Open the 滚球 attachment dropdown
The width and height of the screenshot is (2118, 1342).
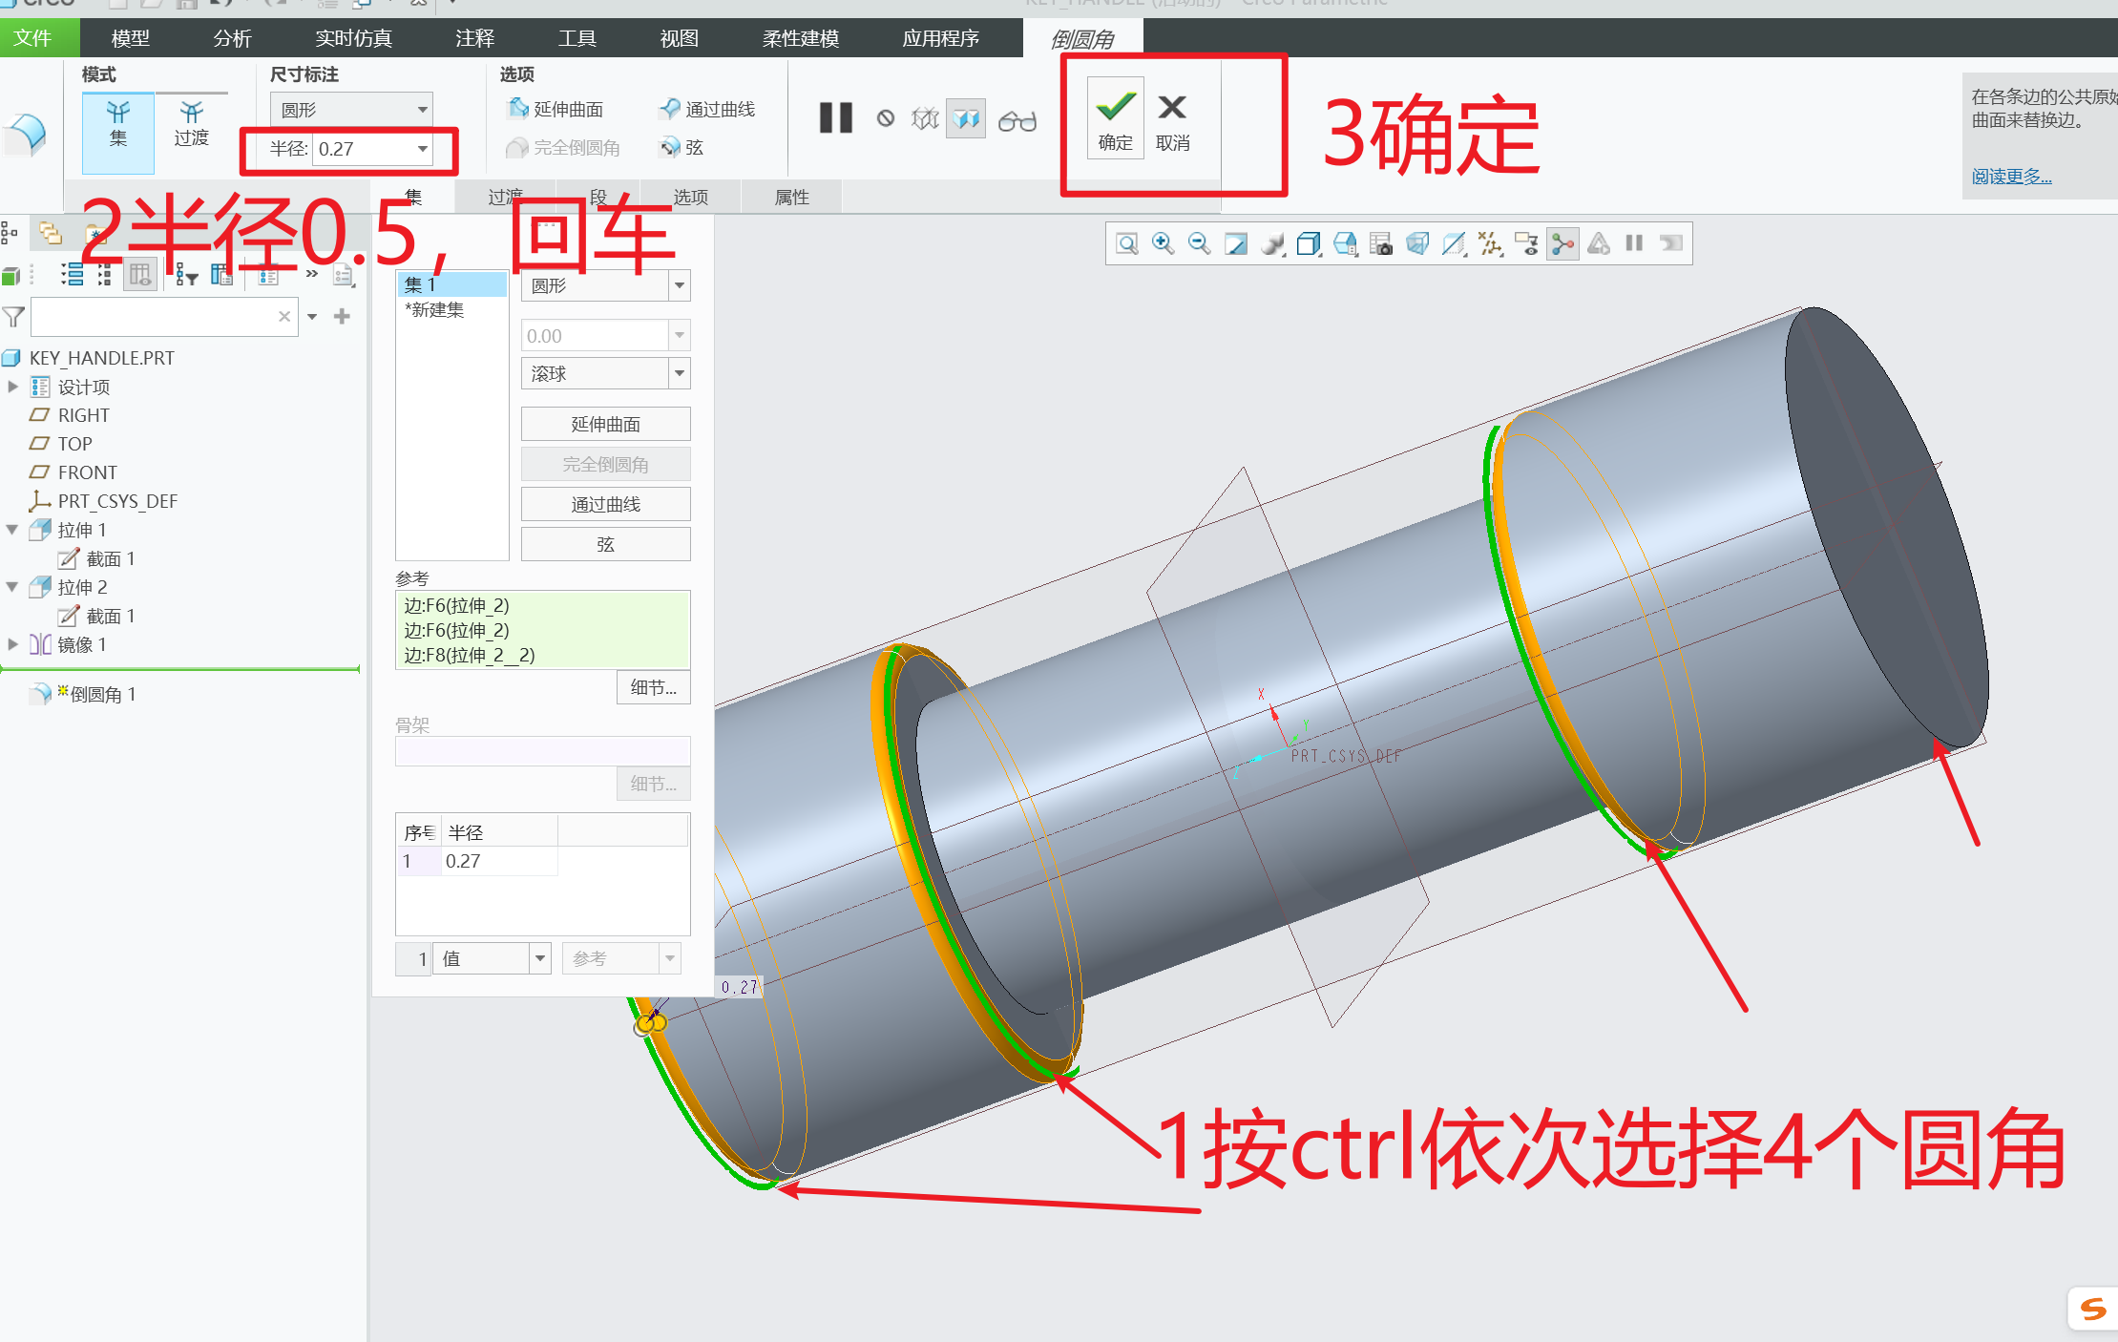coord(679,372)
